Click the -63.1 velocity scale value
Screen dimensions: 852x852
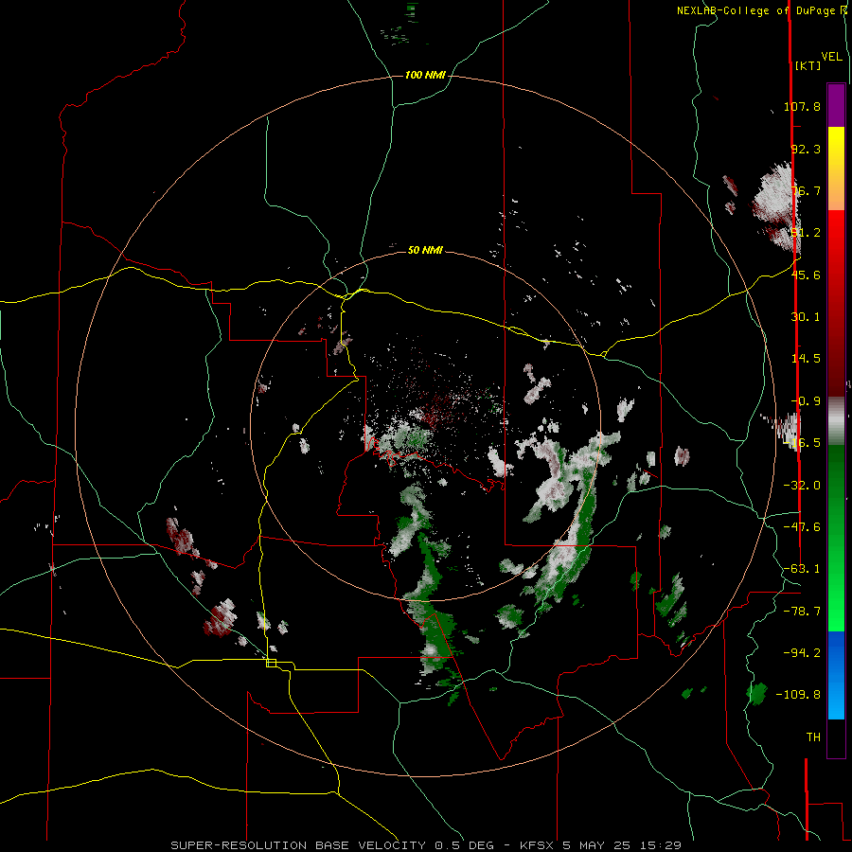tap(802, 569)
